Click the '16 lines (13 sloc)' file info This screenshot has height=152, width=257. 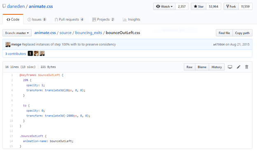(x=20, y=67)
